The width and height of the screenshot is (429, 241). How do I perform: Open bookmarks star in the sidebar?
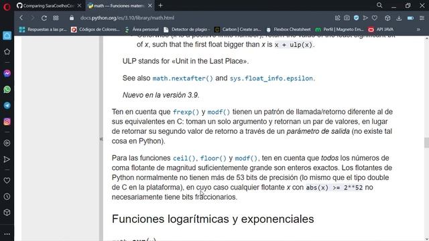(7, 52)
